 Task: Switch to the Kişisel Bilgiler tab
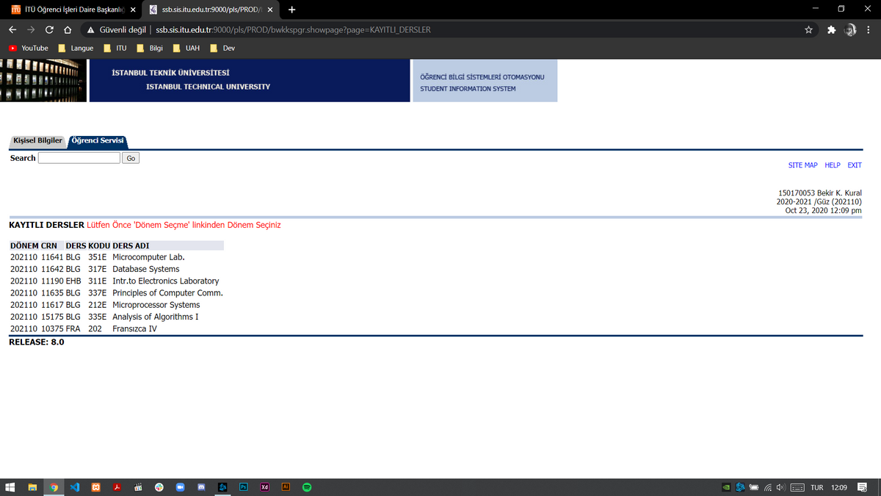[x=37, y=140]
